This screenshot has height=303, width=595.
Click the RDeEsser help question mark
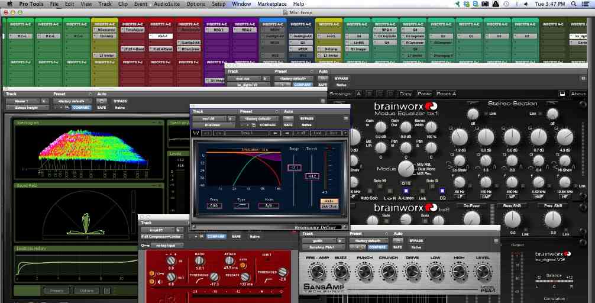tap(345, 133)
